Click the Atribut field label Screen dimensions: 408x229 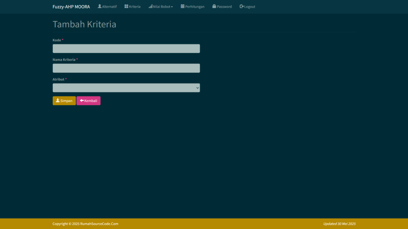click(x=58, y=79)
